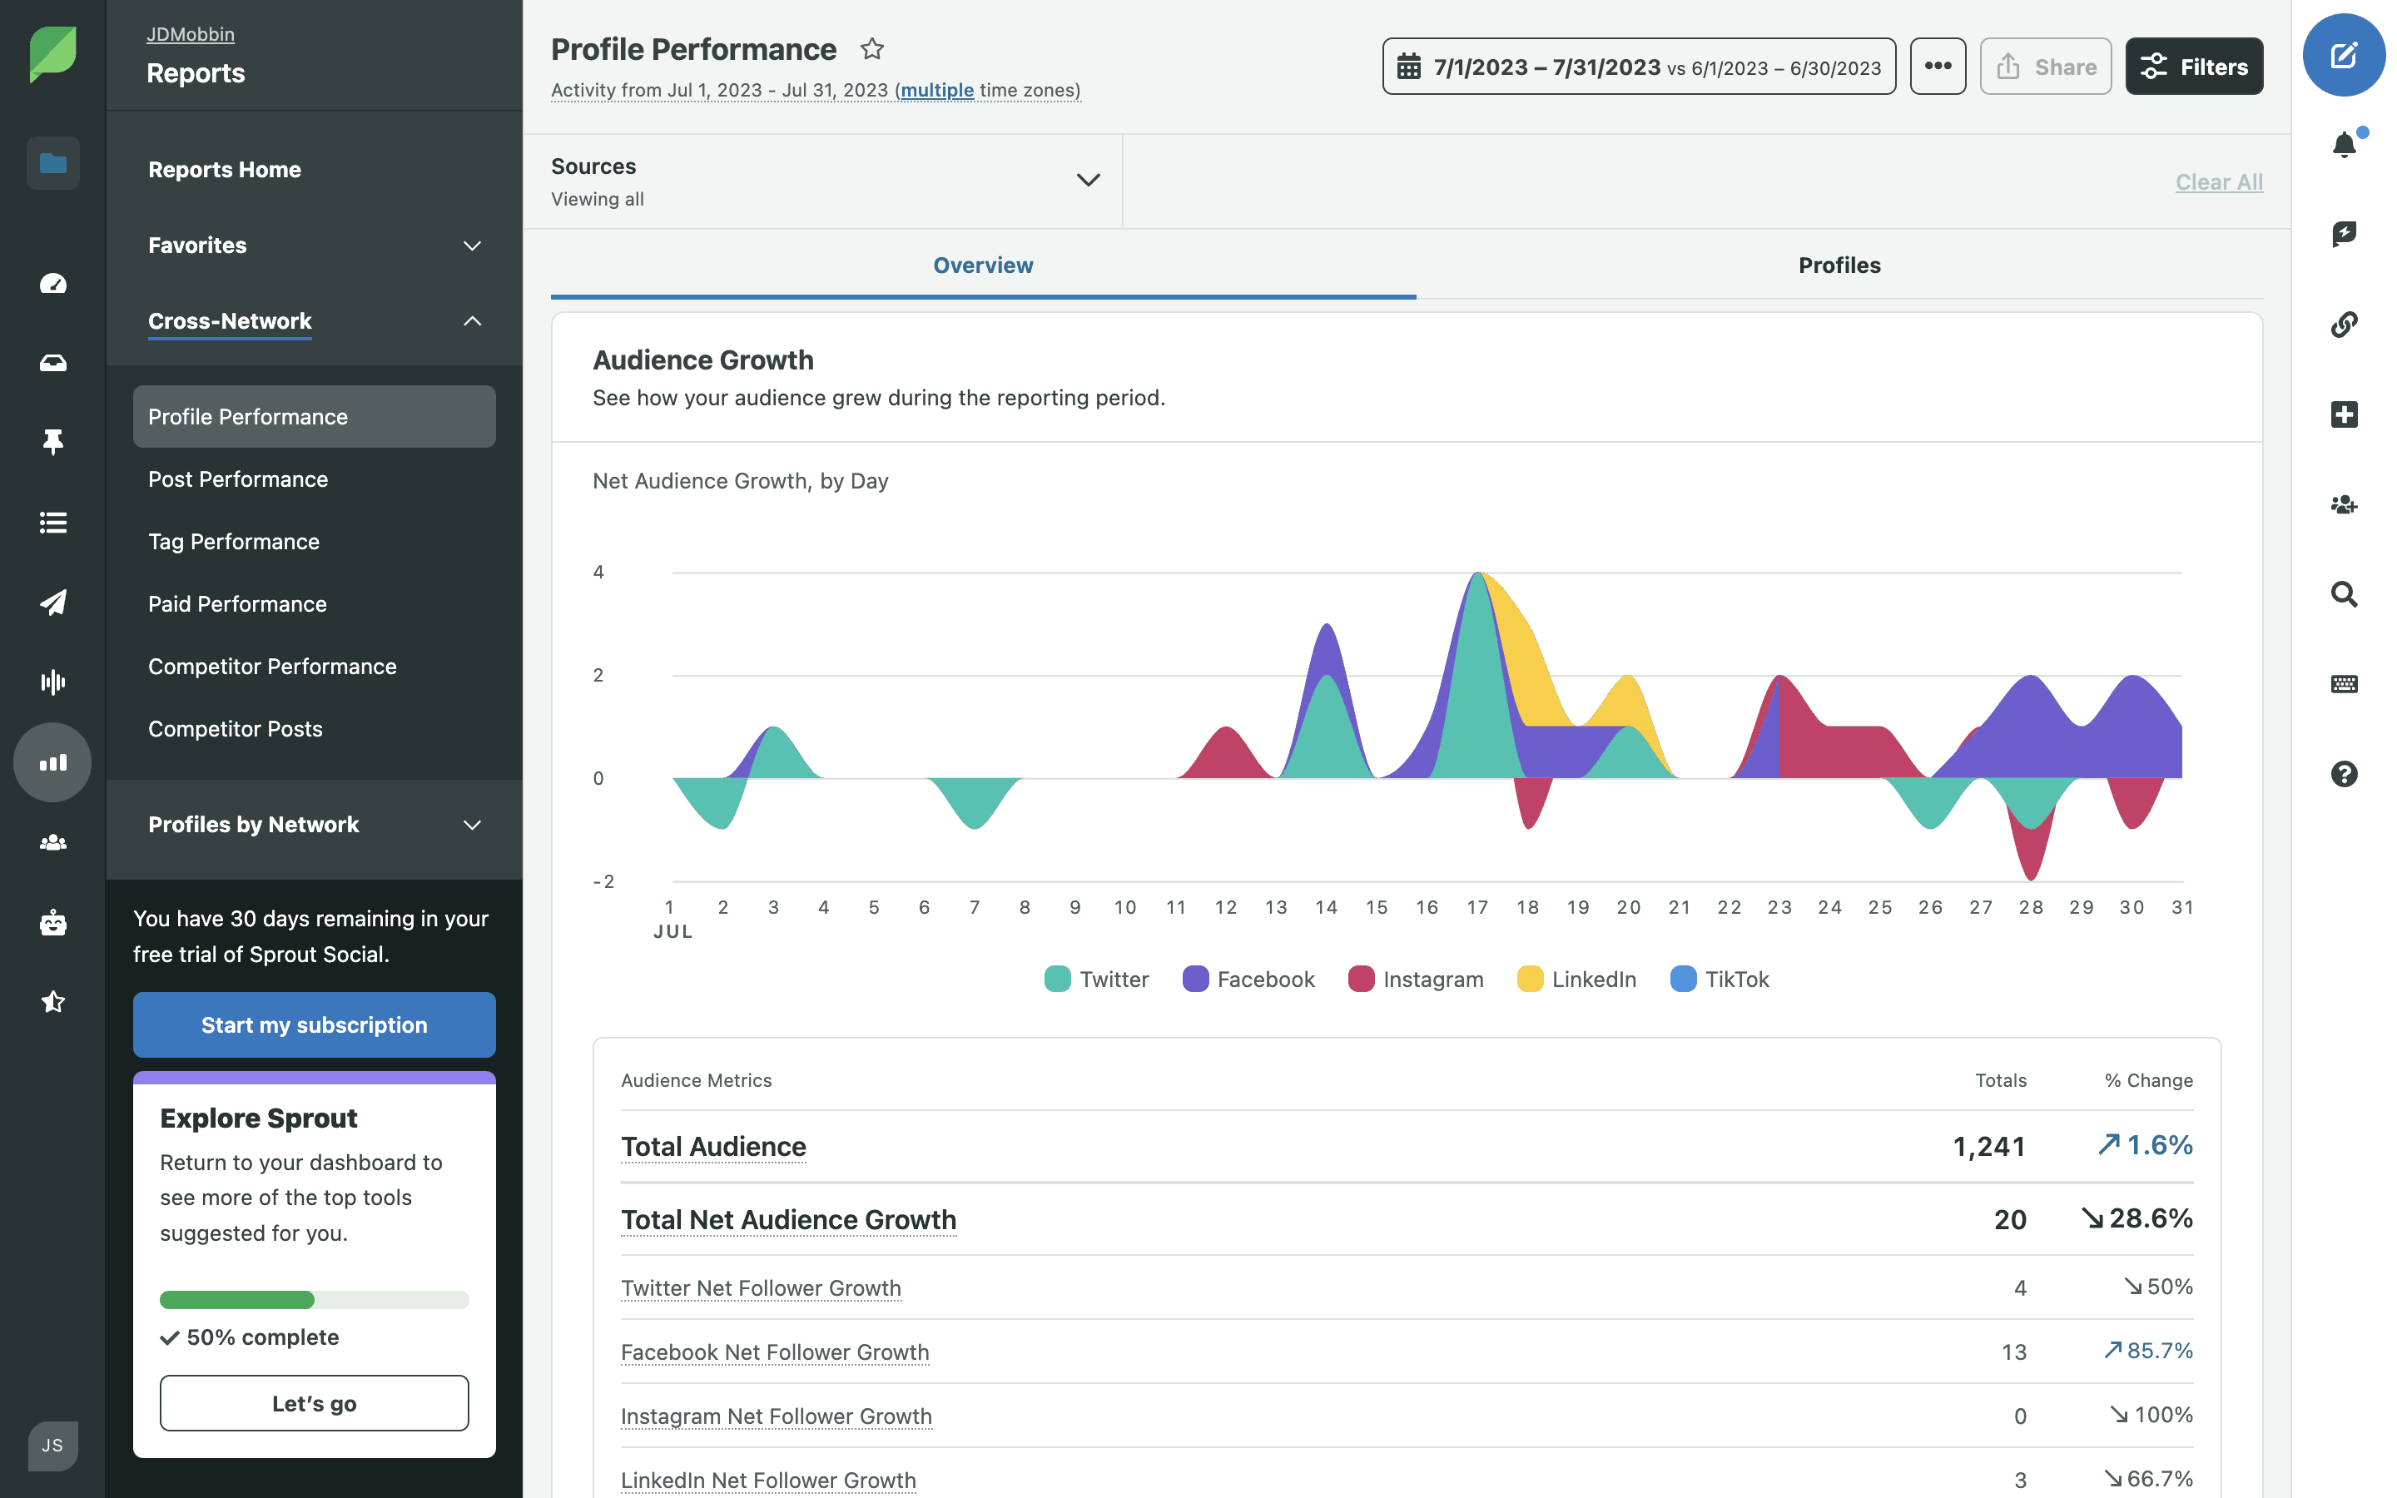Open the Smart Inbox tray icon
2397x1498 pixels.
tap(53, 363)
